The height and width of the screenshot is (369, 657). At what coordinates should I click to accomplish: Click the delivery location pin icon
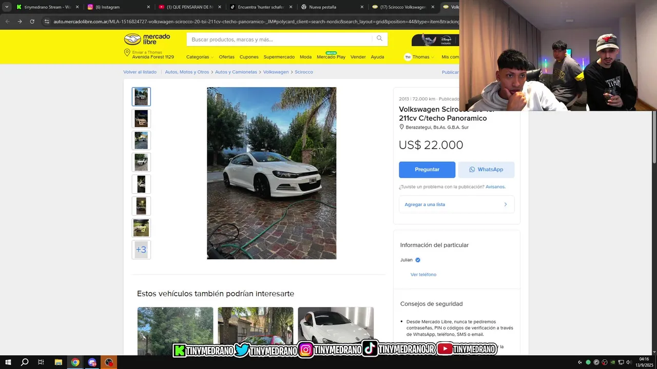[127, 53]
